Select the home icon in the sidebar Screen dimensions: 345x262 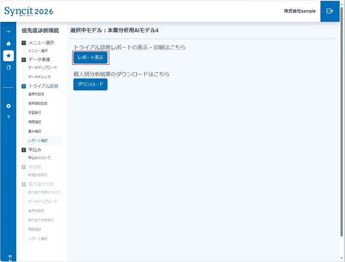pyautogui.click(x=8, y=44)
